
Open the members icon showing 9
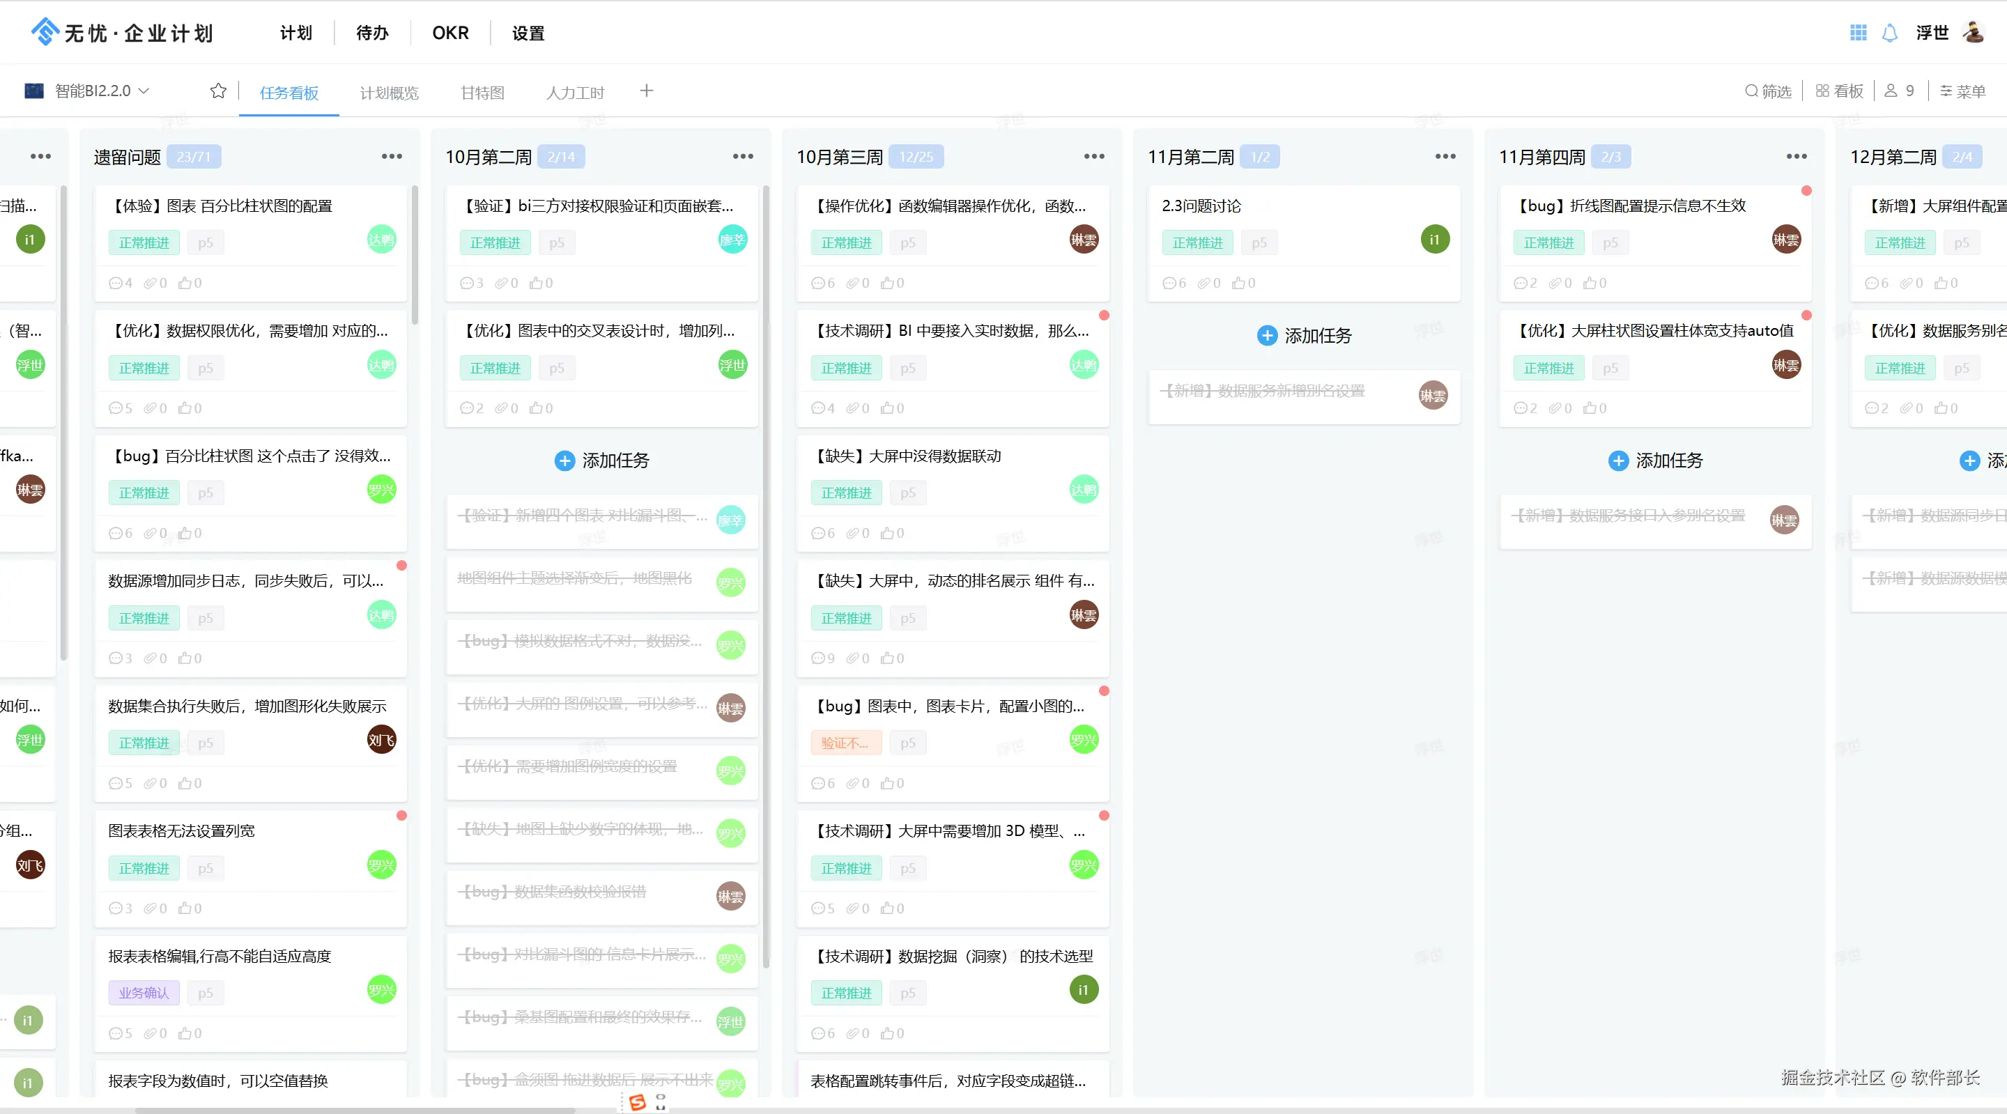click(x=1891, y=91)
